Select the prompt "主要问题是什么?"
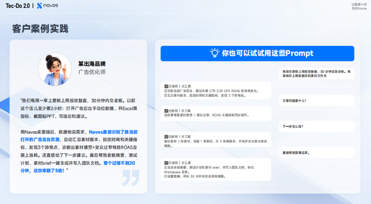Screen dimensions: 371x204 (x=317, y=101)
